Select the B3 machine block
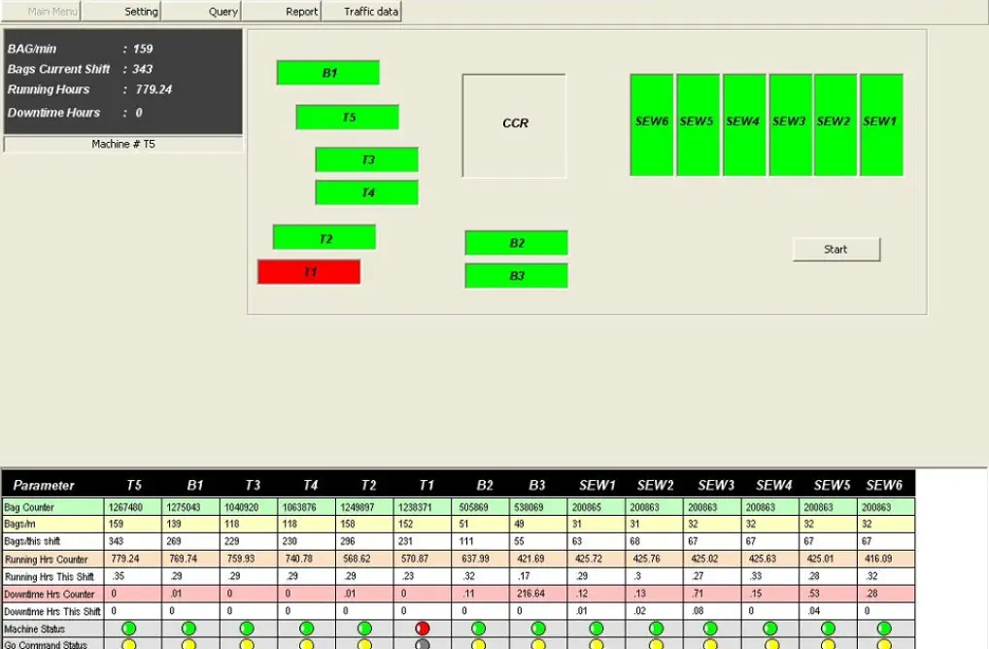The image size is (989, 649). (517, 276)
